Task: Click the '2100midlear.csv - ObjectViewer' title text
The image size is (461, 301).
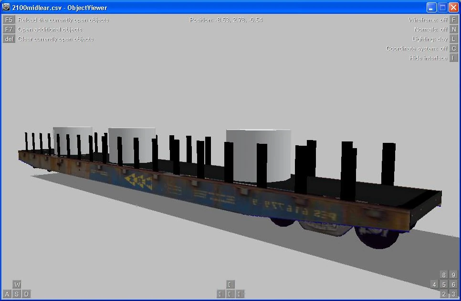Action: 60,8
